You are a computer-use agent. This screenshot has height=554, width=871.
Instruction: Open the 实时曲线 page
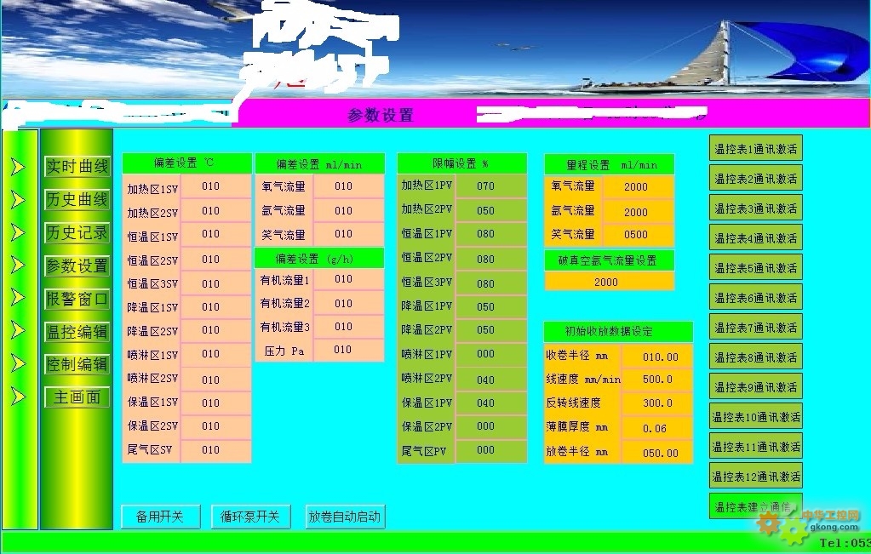[77, 166]
